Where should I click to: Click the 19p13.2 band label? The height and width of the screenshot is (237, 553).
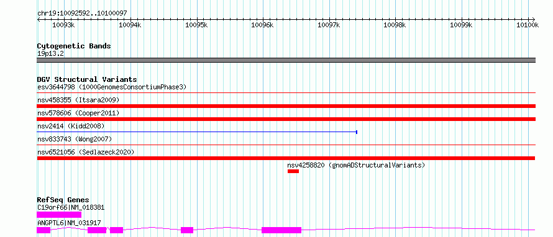pos(50,54)
